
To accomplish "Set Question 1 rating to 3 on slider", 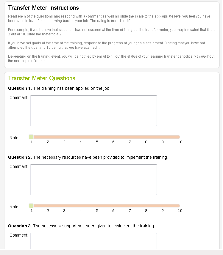I will tap(64, 137).
